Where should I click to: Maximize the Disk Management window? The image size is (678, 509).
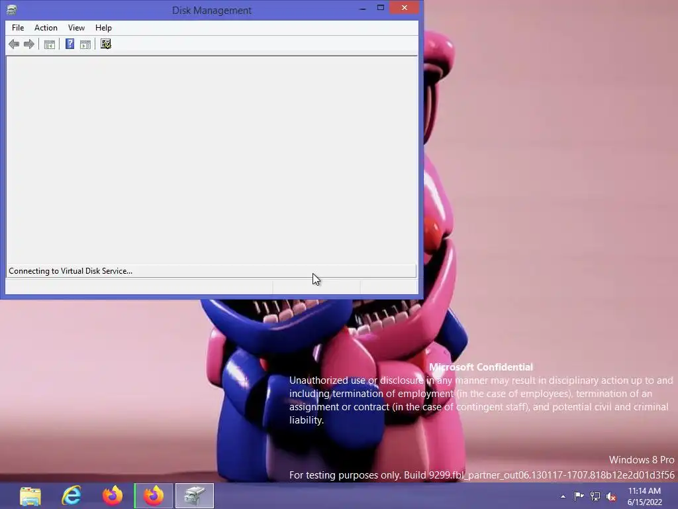(x=381, y=8)
